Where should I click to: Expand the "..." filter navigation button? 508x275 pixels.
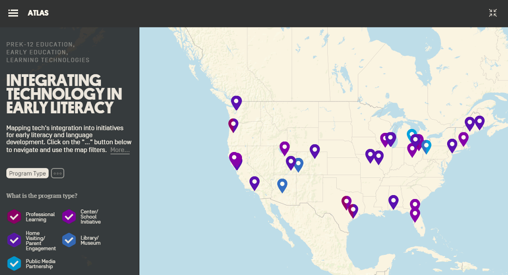57,173
